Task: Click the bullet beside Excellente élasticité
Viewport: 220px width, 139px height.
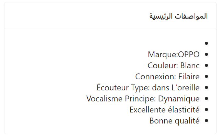Action: point(206,109)
